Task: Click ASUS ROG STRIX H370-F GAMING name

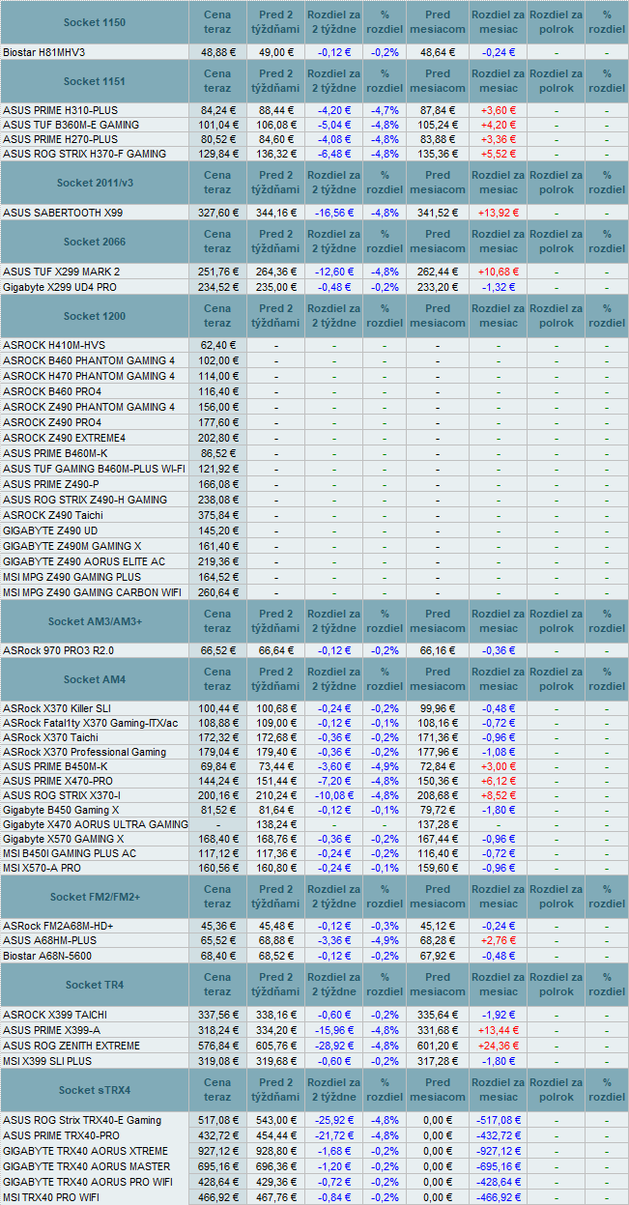Action: pos(84,154)
